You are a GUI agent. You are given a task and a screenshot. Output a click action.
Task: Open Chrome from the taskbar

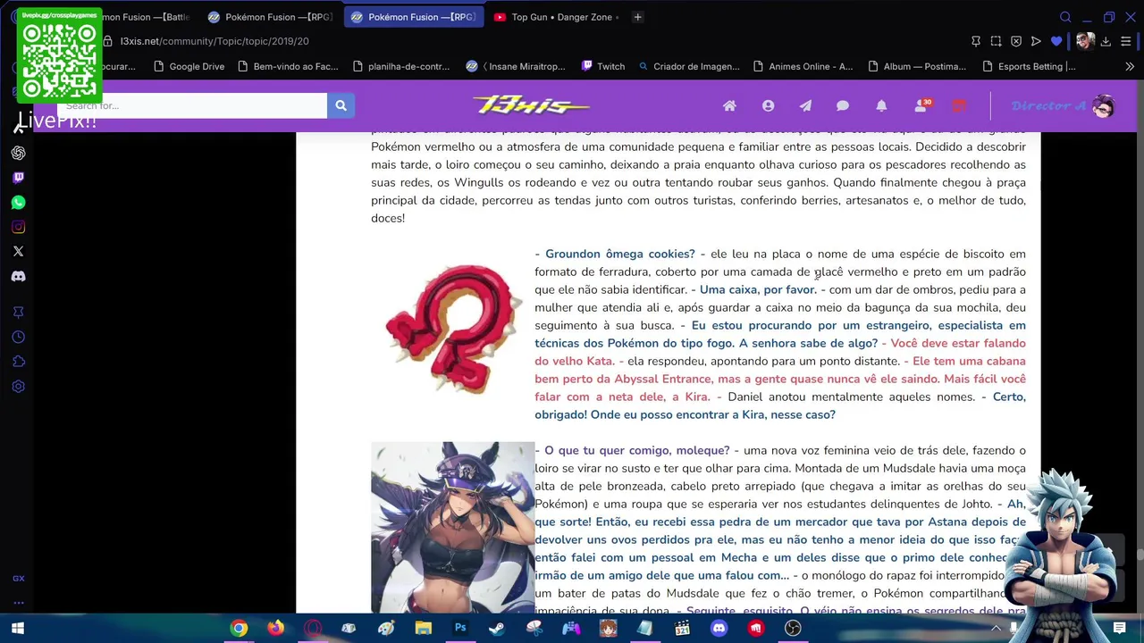[239, 629]
